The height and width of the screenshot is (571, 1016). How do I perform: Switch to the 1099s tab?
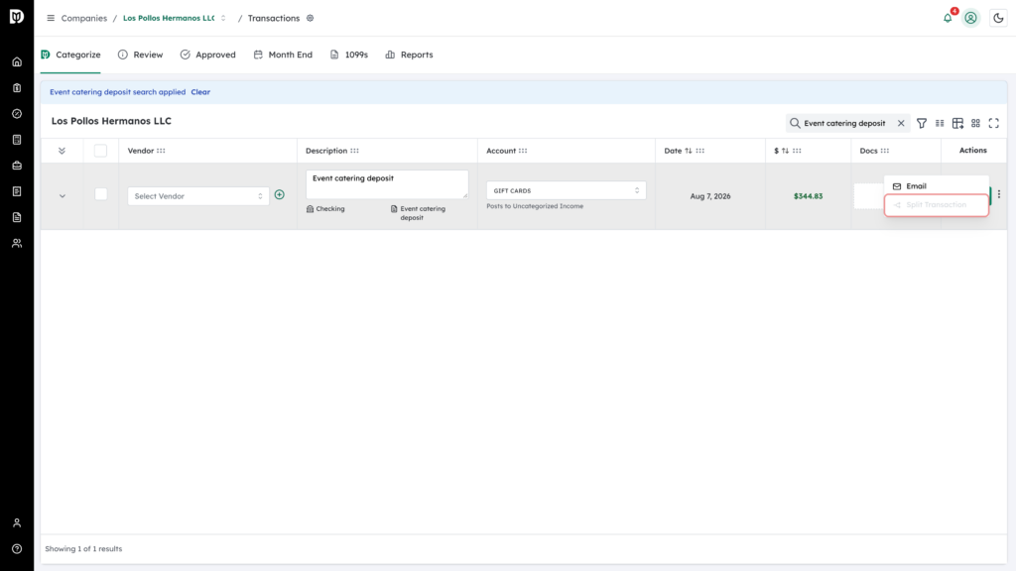point(349,56)
